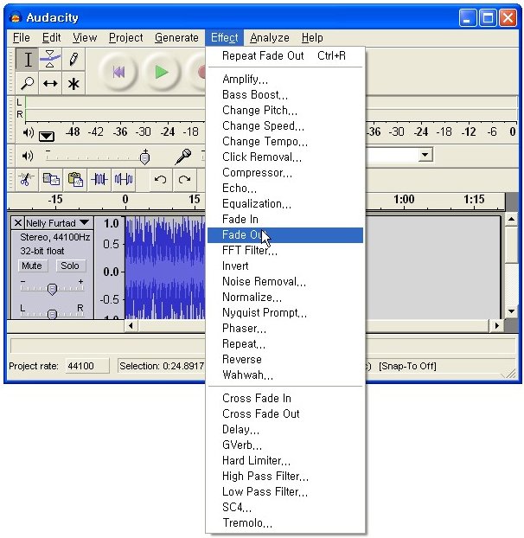Click the Cut scissors icon
This screenshot has width=524, height=538.
[x=25, y=179]
